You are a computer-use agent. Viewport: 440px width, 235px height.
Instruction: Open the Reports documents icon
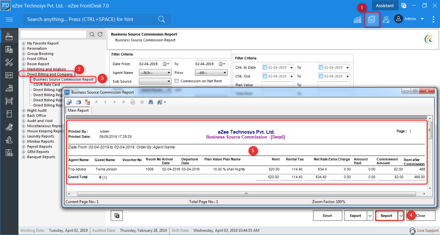(372, 19)
